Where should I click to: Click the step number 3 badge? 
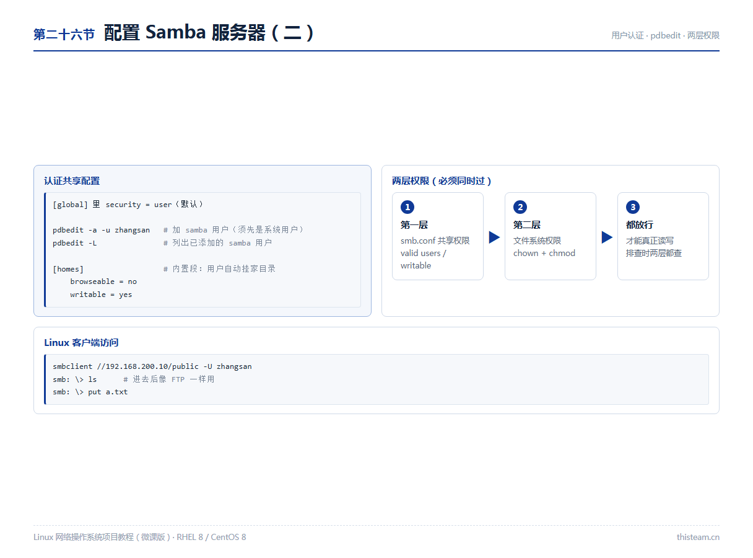(x=632, y=207)
